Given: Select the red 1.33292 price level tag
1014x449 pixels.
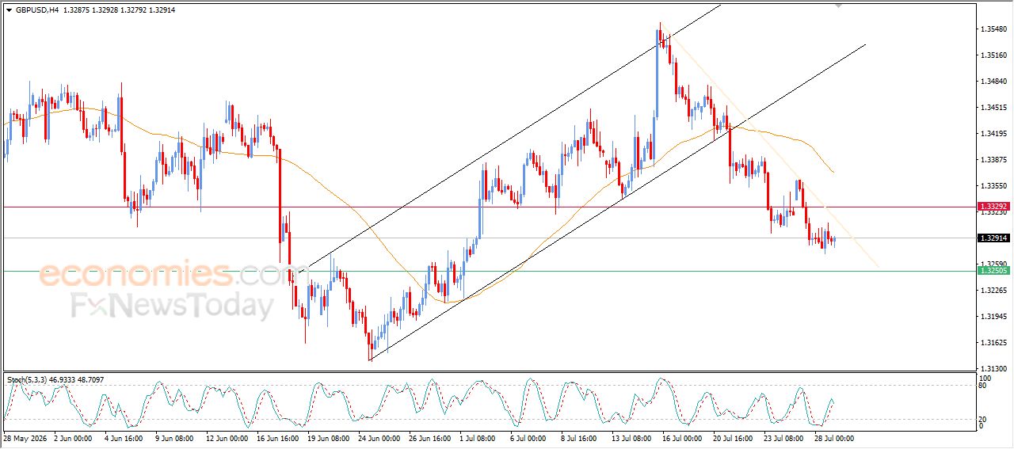Looking at the screenshot, I should pyautogui.click(x=993, y=207).
